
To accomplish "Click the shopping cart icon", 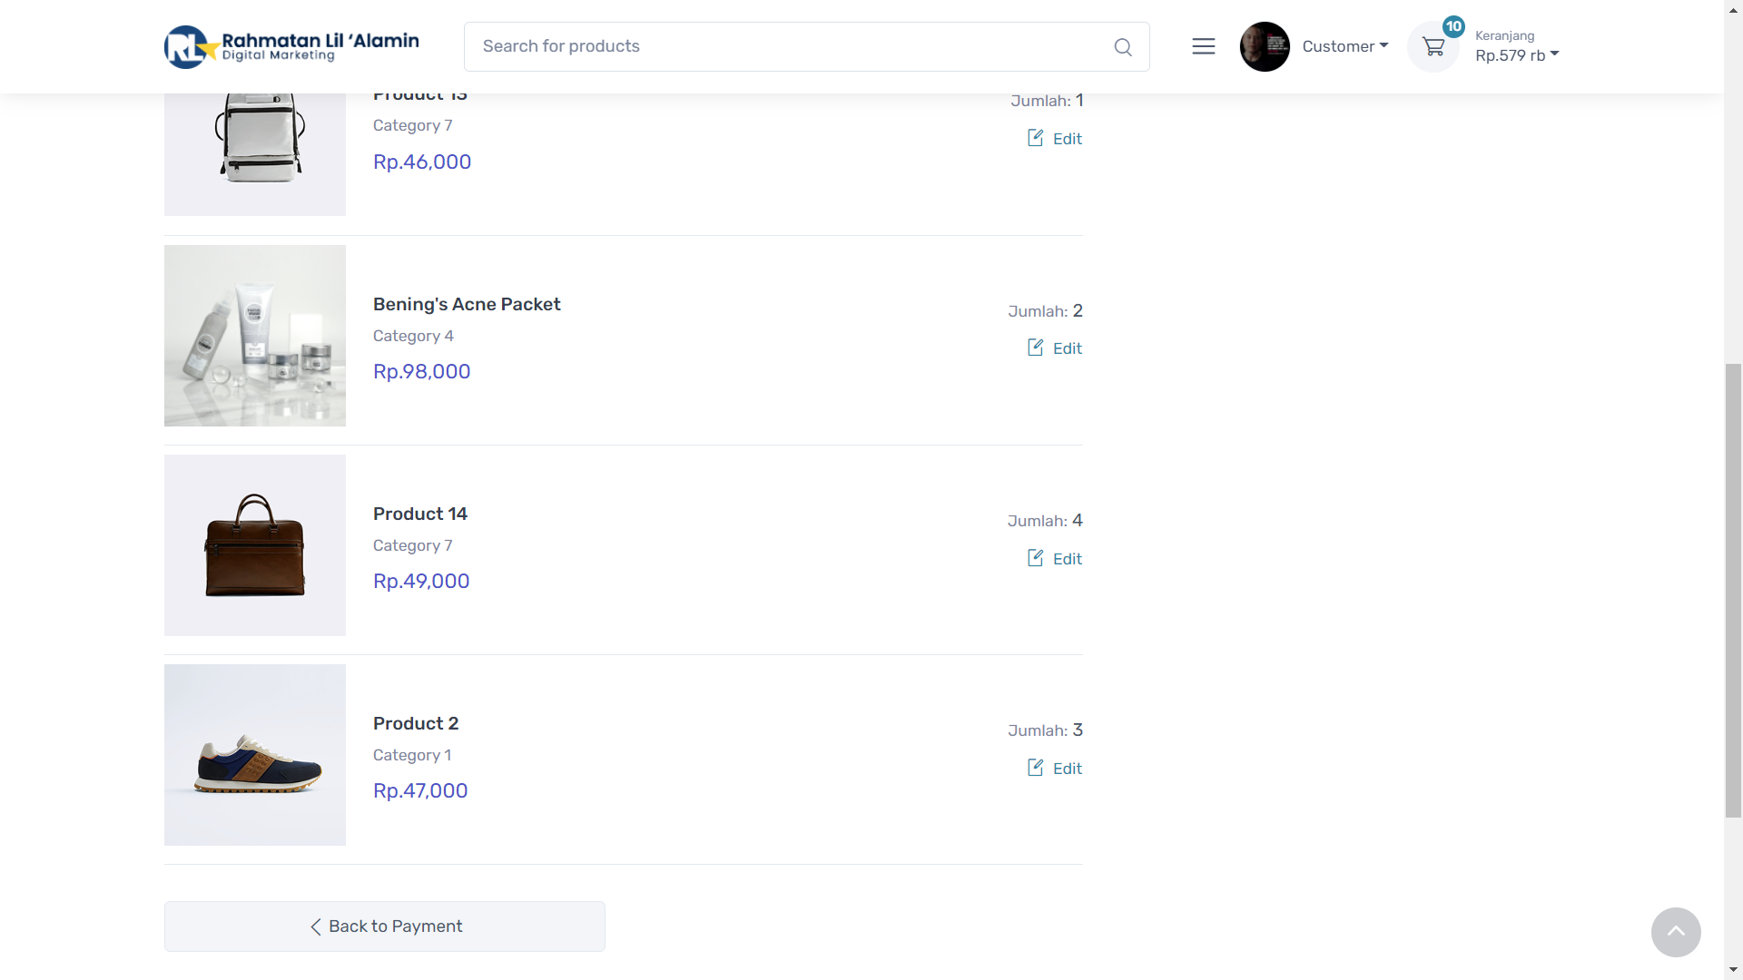I will click(x=1433, y=47).
